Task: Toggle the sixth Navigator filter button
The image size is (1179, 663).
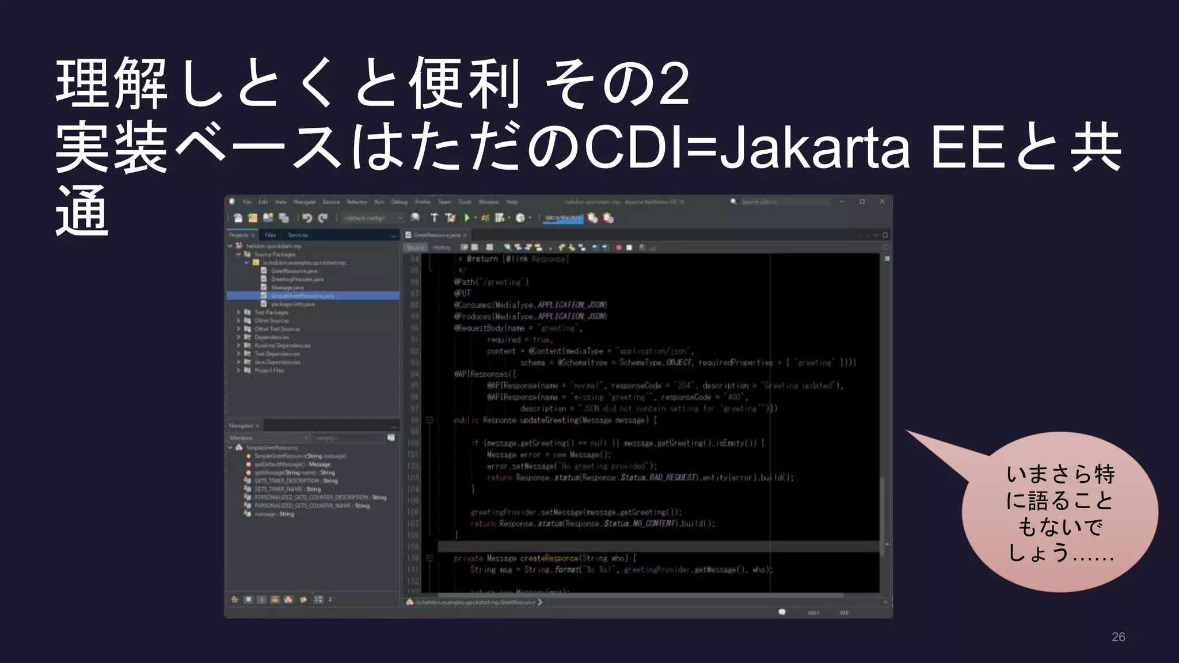Action: [x=303, y=600]
